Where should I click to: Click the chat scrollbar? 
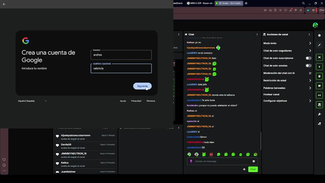click(x=261, y=141)
